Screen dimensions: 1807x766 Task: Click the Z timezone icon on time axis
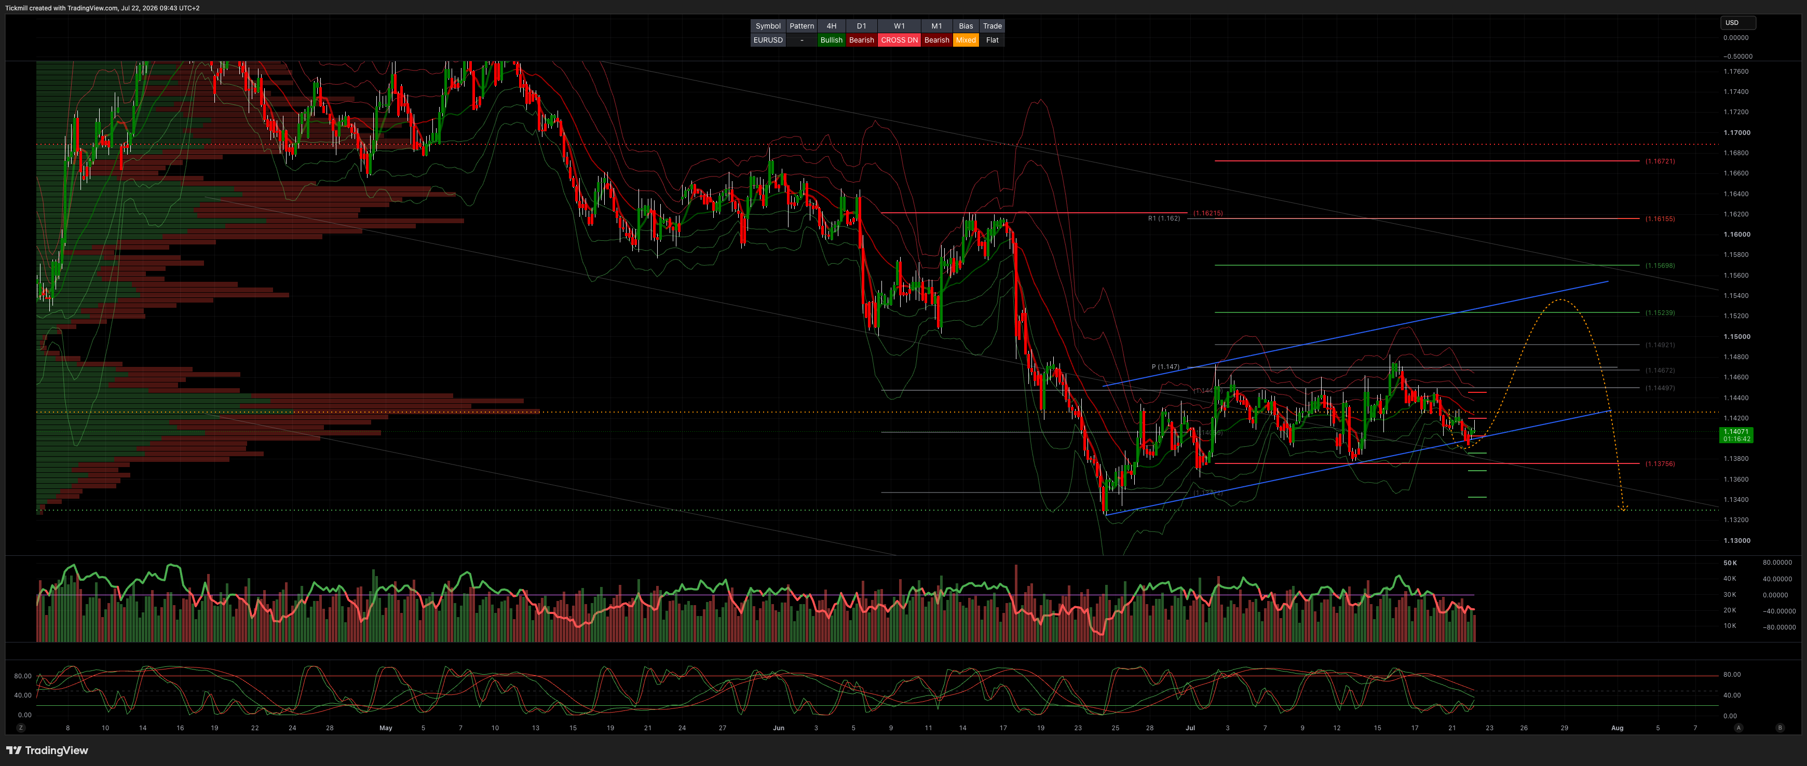click(21, 728)
